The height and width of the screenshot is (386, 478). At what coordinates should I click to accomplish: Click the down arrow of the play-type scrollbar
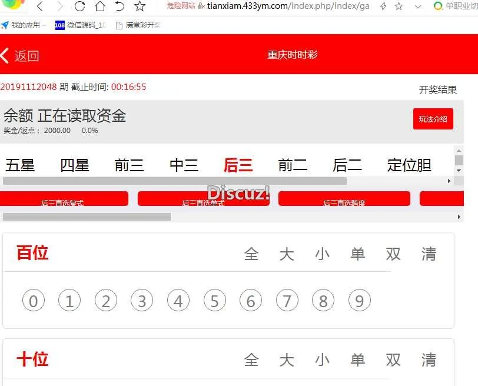coord(459,171)
